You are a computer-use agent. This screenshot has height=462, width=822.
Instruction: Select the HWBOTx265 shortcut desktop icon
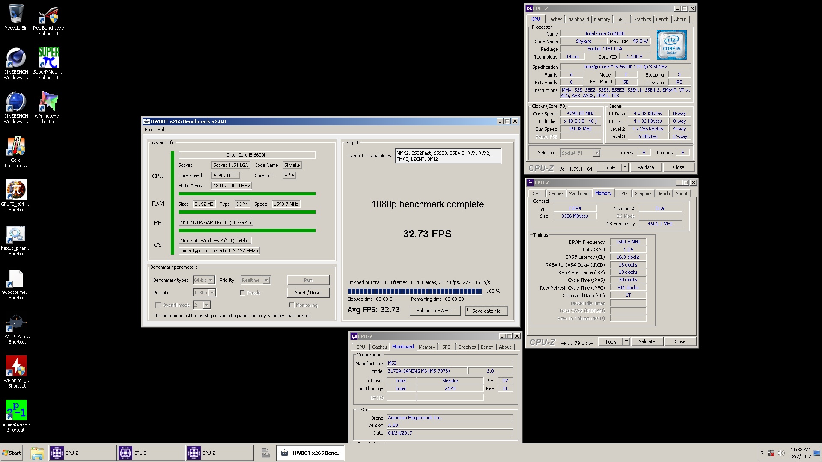click(x=16, y=328)
